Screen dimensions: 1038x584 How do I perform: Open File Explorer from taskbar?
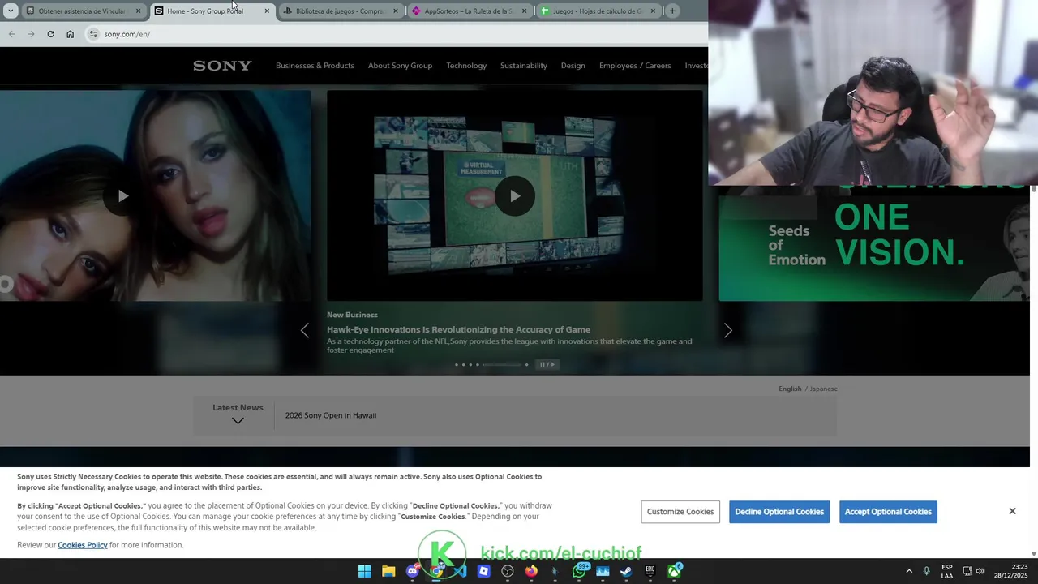(388, 571)
